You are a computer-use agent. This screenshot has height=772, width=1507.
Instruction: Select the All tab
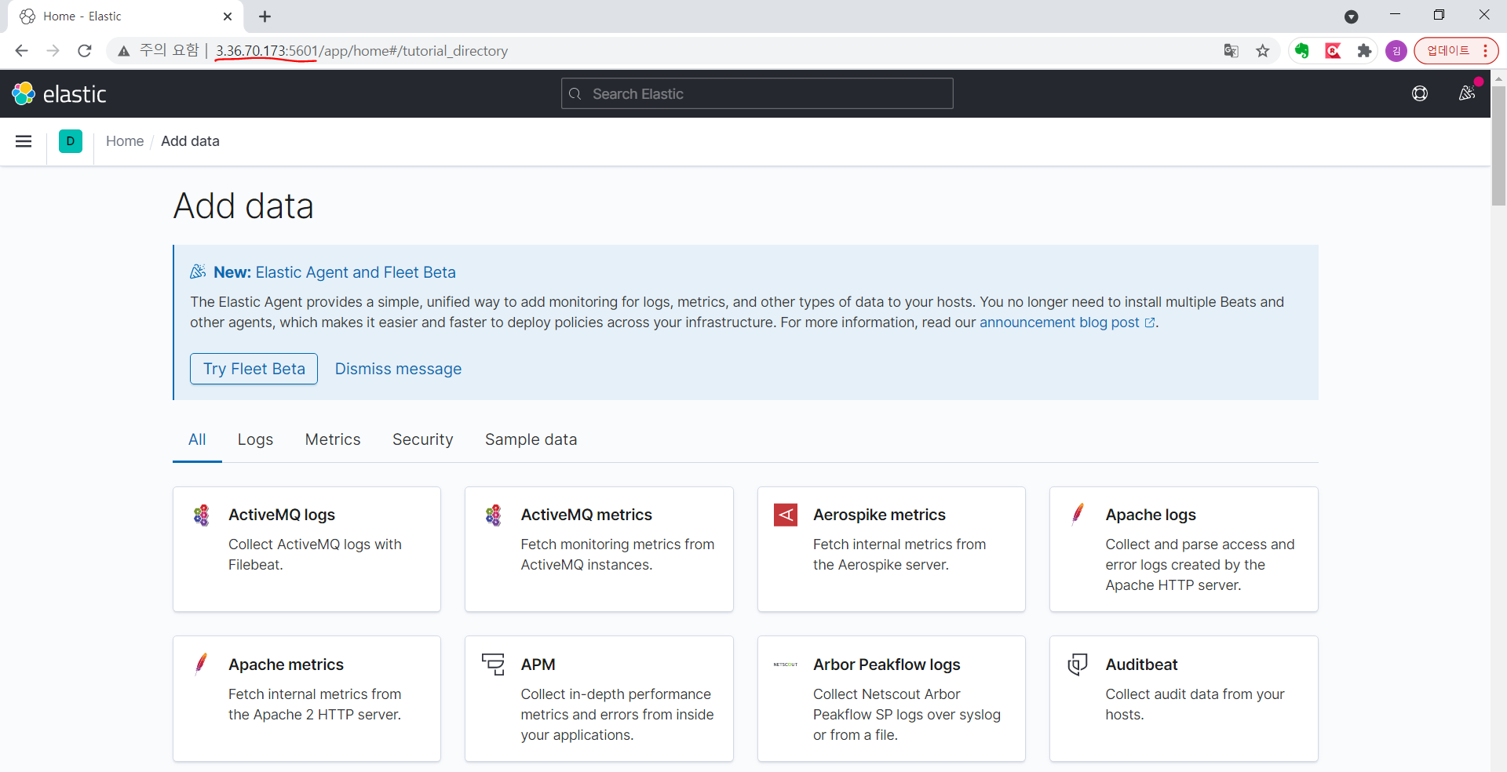[x=197, y=439]
